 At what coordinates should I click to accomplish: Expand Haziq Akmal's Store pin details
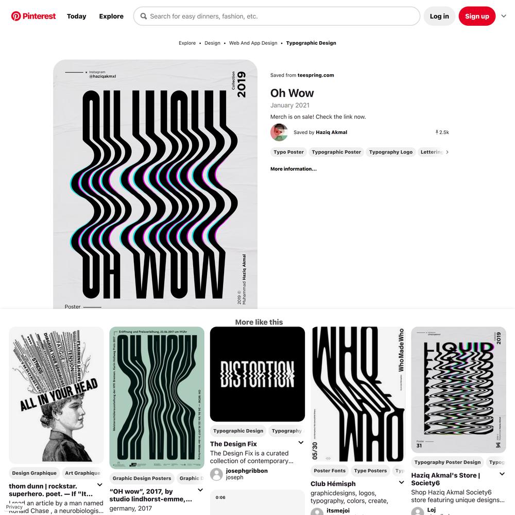(502, 474)
